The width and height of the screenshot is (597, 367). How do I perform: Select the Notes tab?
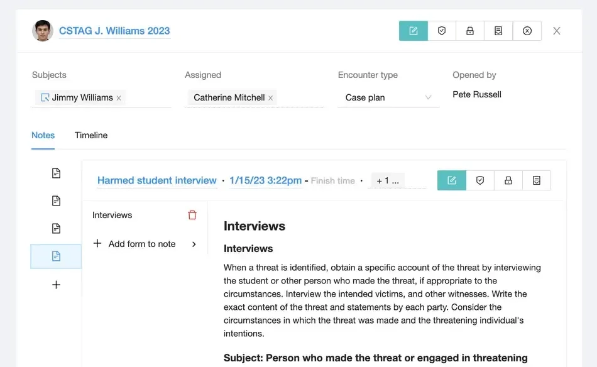(x=43, y=135)
